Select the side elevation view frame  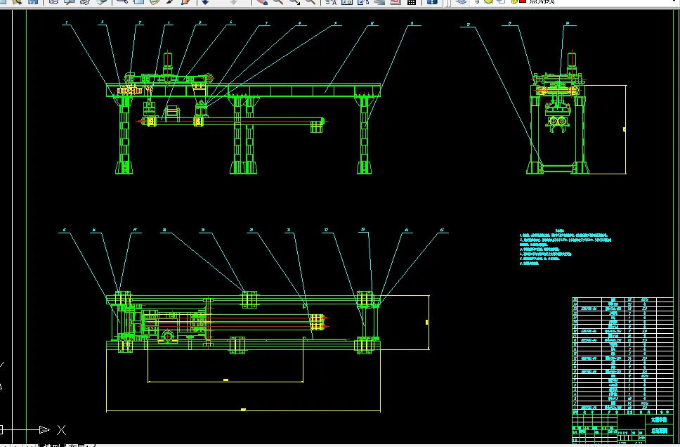(x=558, y=129)
